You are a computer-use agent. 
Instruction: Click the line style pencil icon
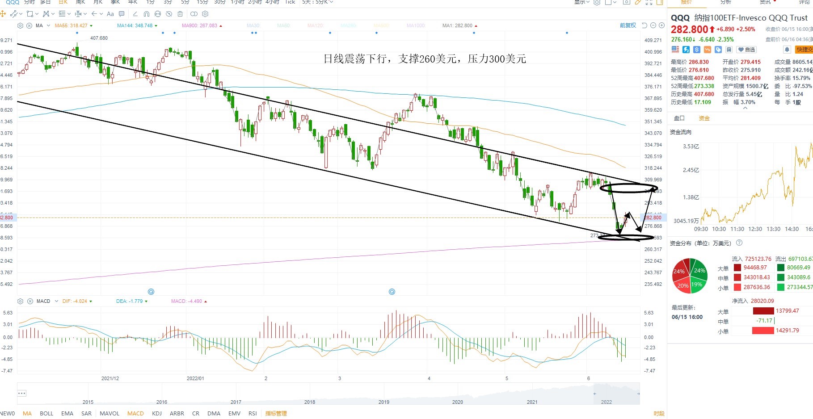coord(135,14)
